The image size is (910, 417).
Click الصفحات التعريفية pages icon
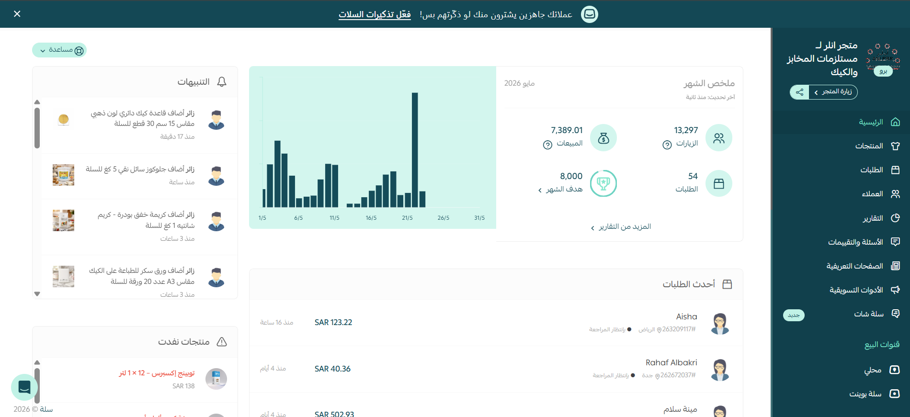coord(895,266)
